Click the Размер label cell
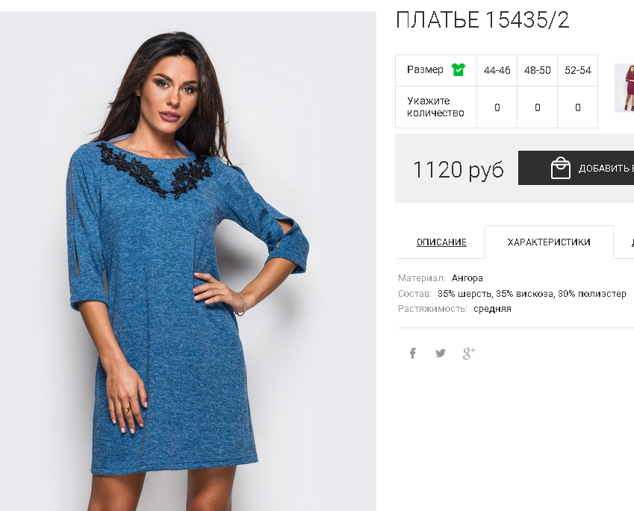The image size is (634, 511). [x=436, y=70]
